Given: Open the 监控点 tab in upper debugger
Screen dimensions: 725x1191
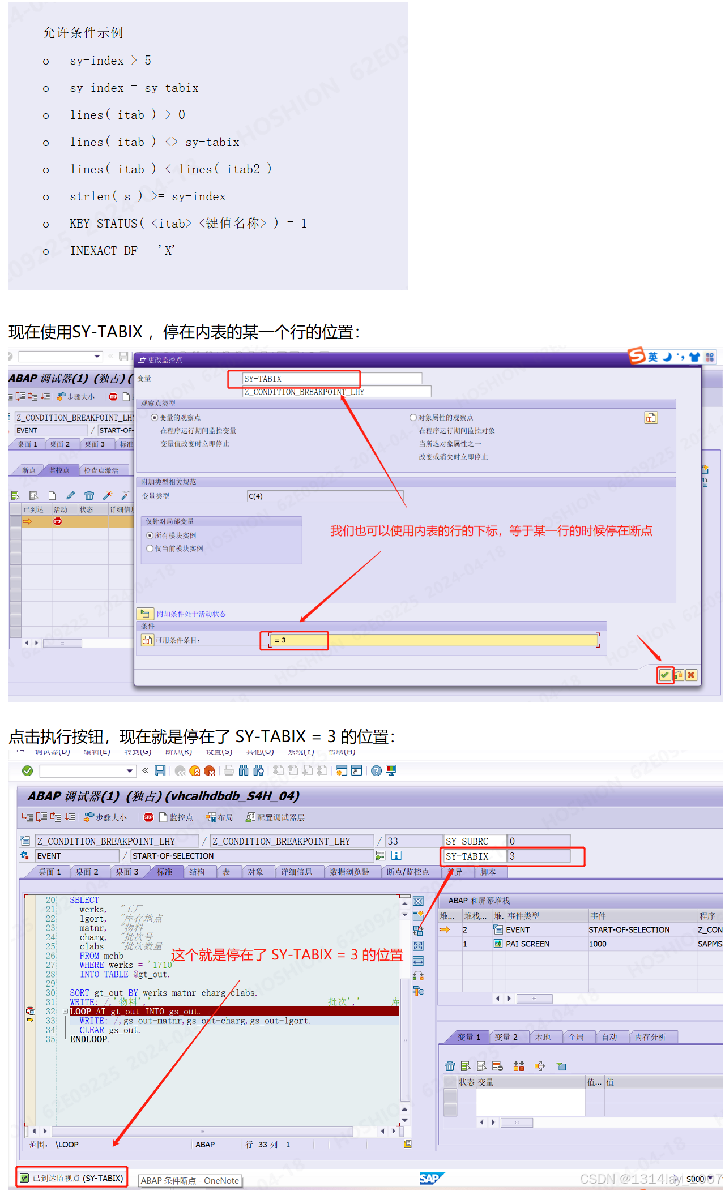Looking at the screenshot, I should (x=59, y=470).
